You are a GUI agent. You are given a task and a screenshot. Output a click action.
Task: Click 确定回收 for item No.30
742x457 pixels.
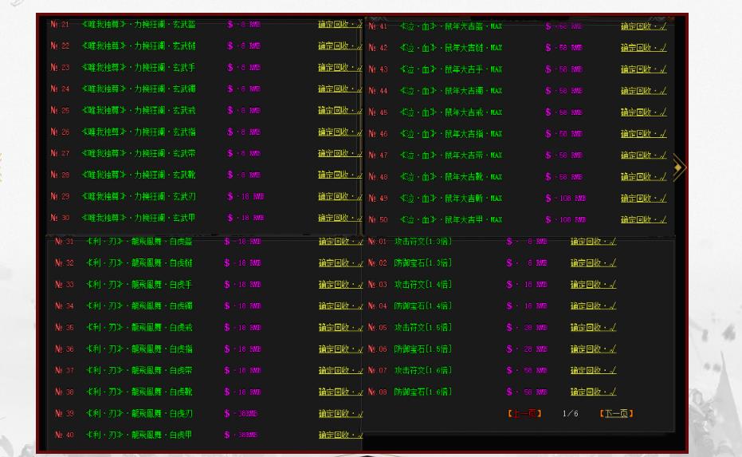tap(340, 218)
